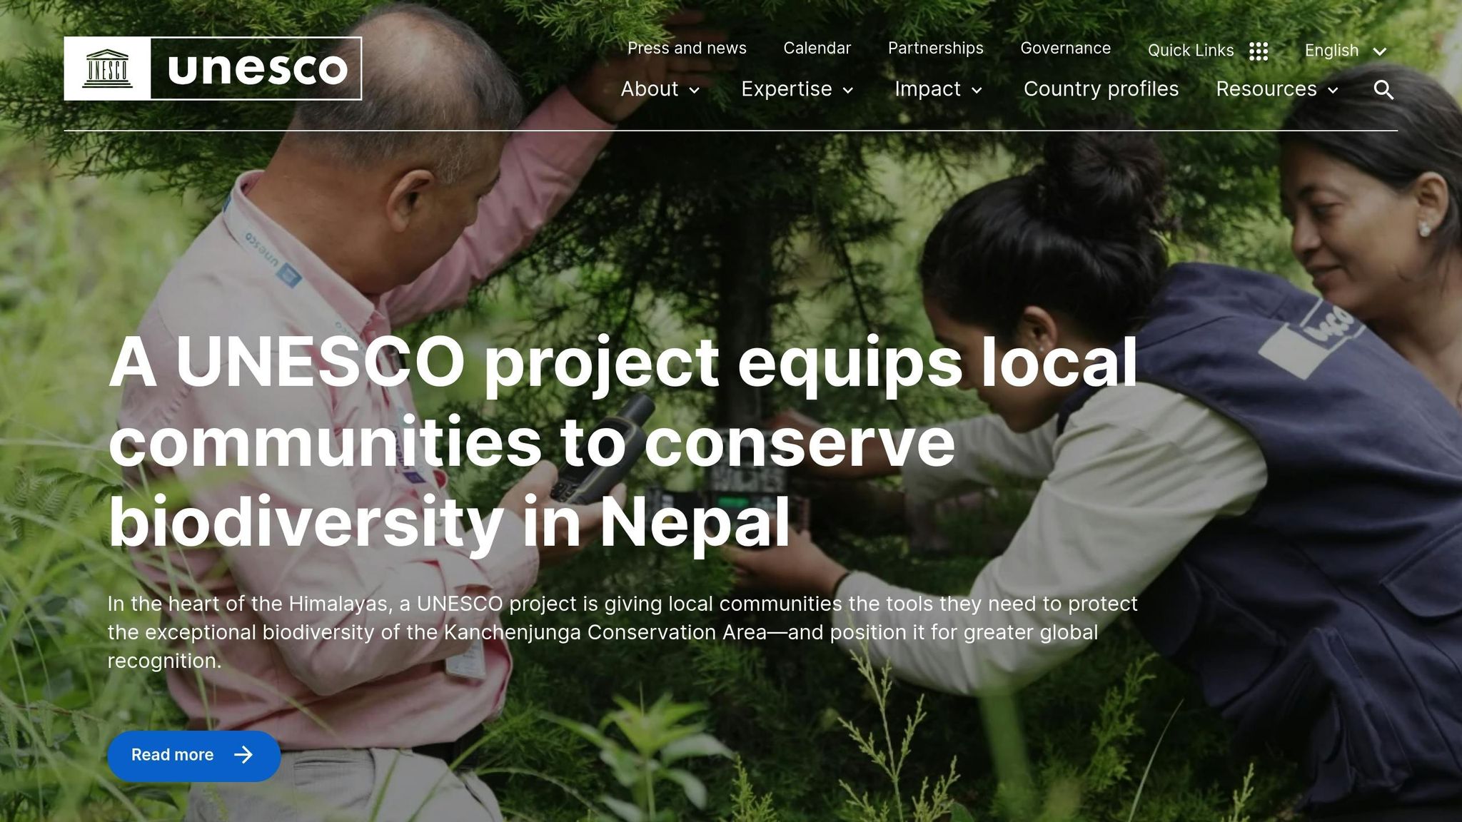Viewport: 1462px width, 822px height.
Task: Click the UNESCO temple logo icon
Action: [107, 68]
